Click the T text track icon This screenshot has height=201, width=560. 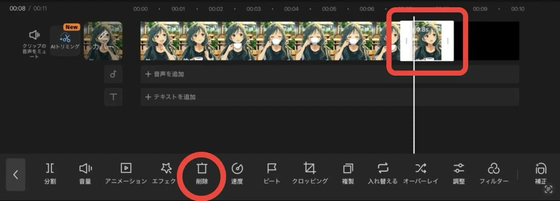coord(113,97)
